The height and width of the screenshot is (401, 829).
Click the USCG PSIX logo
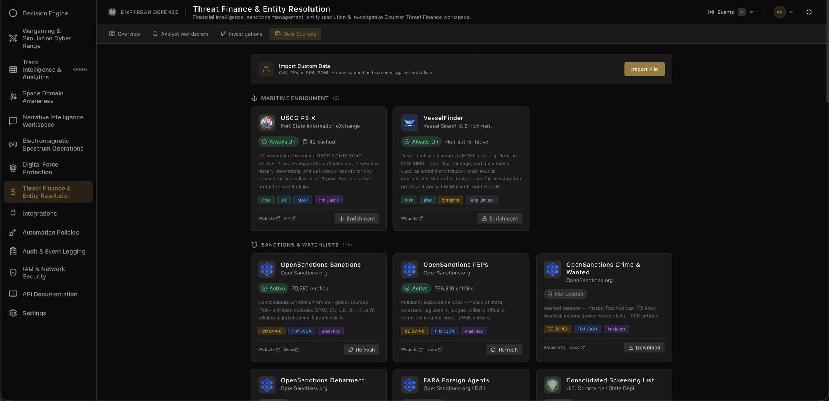coord(267,122)
